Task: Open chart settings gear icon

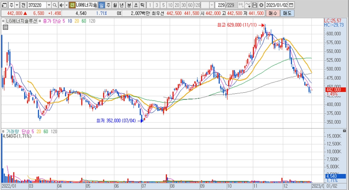Action: 261,5
